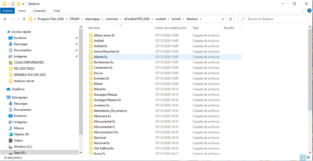
Task: Select the Centenario Ex folder icon
Action: (91, 68)
